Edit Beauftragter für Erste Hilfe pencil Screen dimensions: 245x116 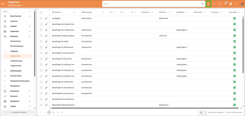(46, 59)
